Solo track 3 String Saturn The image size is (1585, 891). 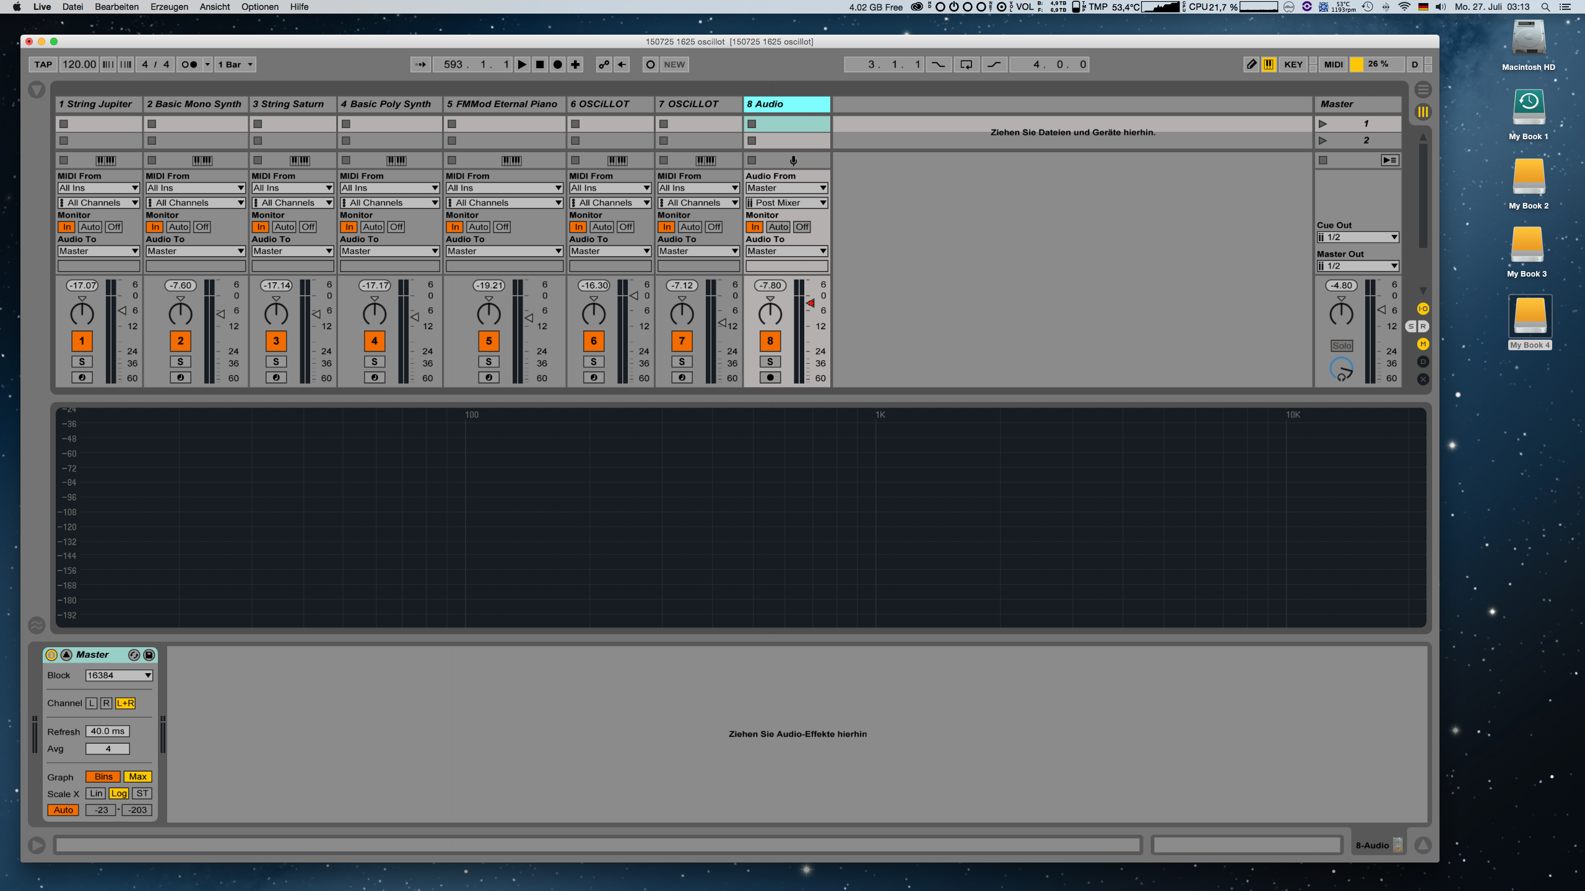(x=276, y=362)
